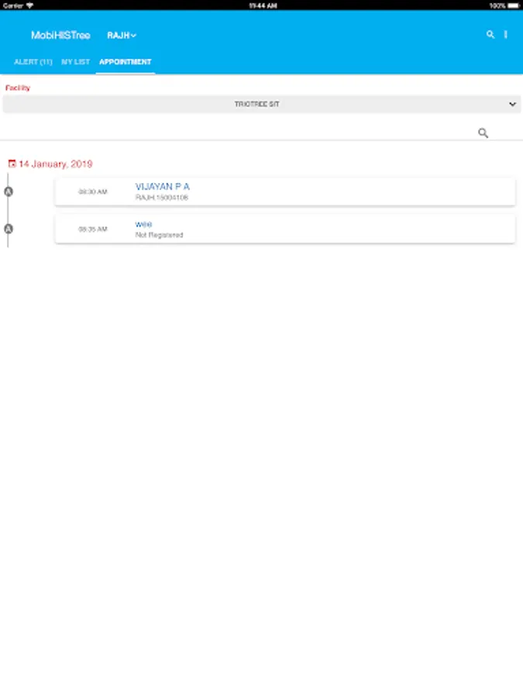The height and width of the screenshot is (698, 523).
Task: Tap the battery indicator in the status bar
Action: click(x=513, y=5)
